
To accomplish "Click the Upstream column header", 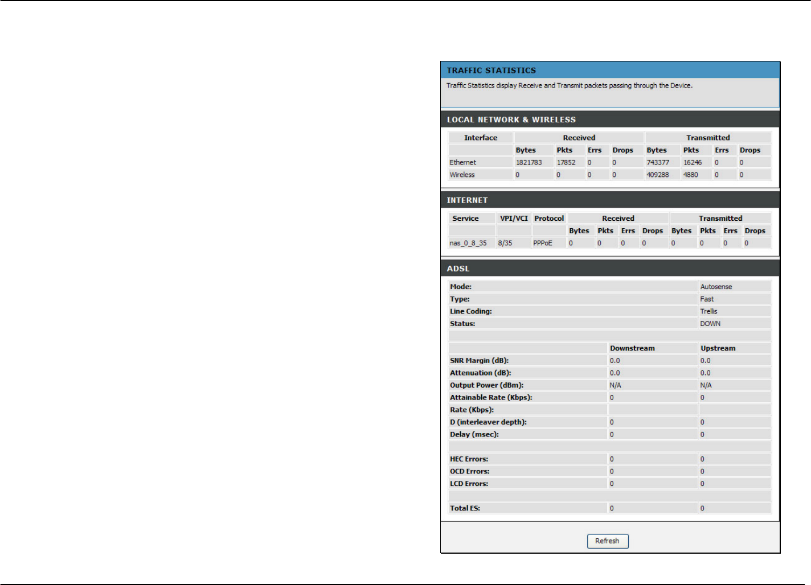I will pyautogui.click(x=718, y=349).
